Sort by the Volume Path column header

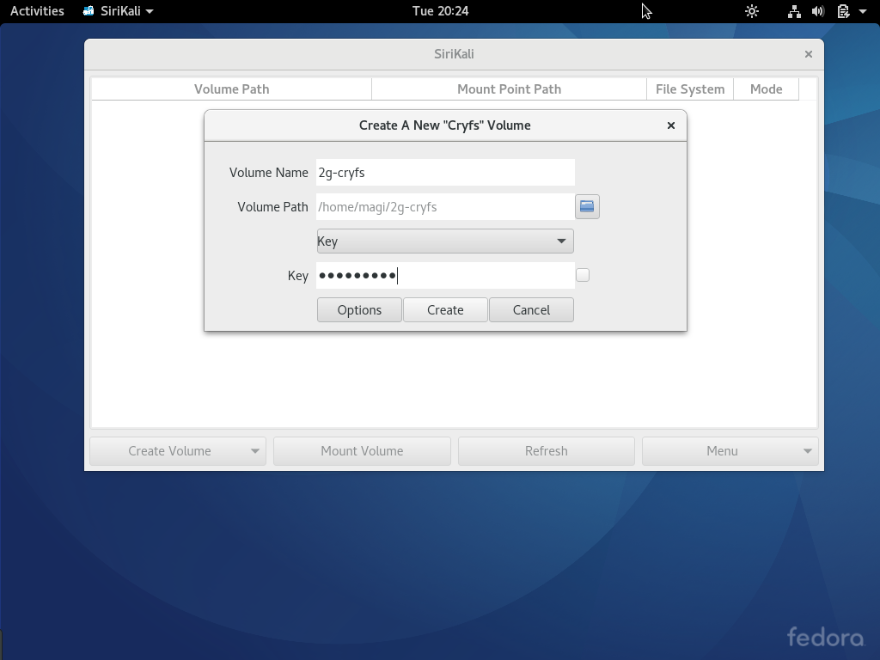(x=232, y=89)
